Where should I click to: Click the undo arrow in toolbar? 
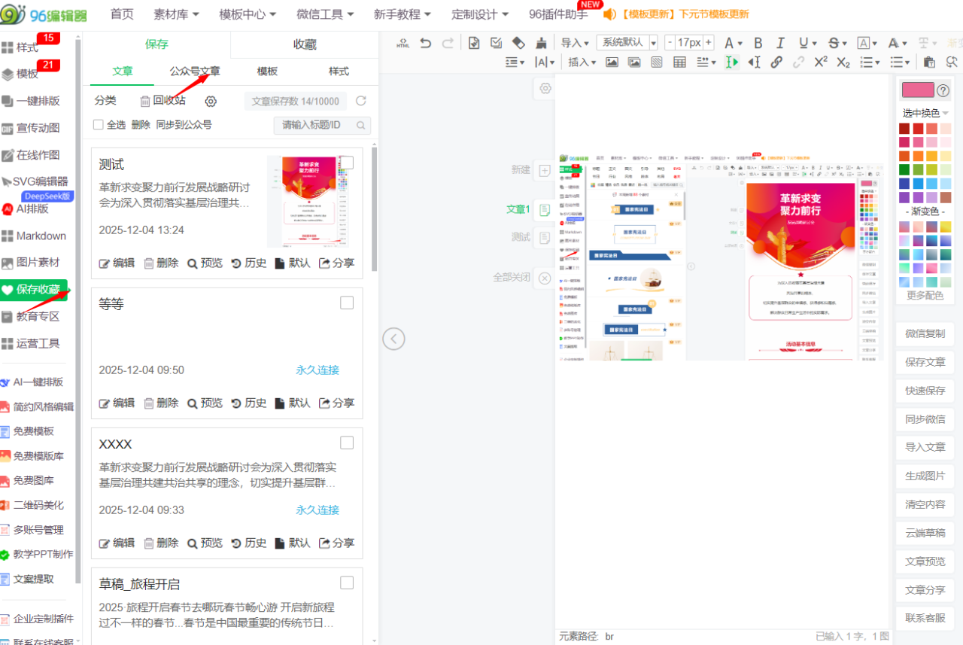(426, 43)
